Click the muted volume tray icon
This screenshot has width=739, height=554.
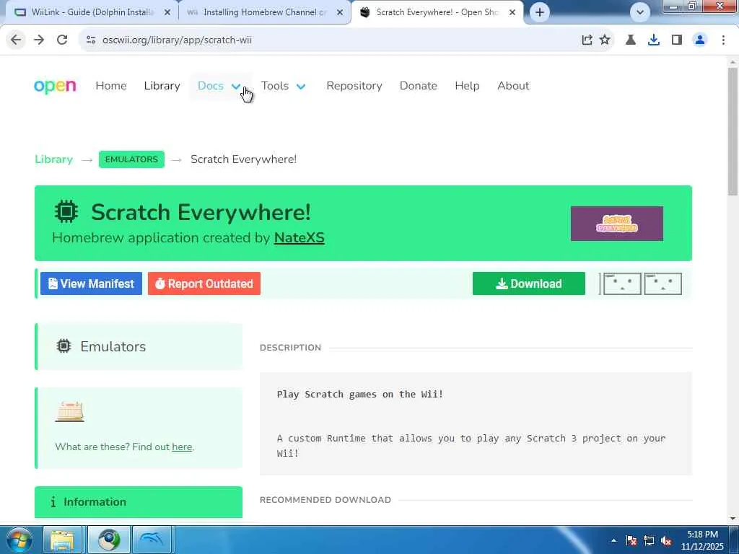pos(666,540)
